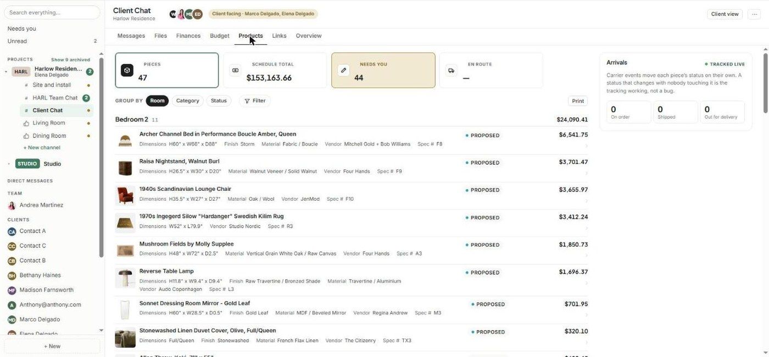Group products by Status
The height and width of the screenshot is (357, 769).
pos(219,101)
